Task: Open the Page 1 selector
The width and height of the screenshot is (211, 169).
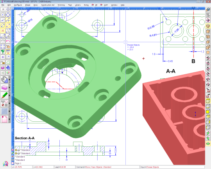Action: pos(18,164)
